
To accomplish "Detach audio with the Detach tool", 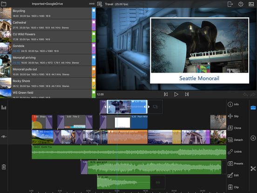I will [235, 140].
